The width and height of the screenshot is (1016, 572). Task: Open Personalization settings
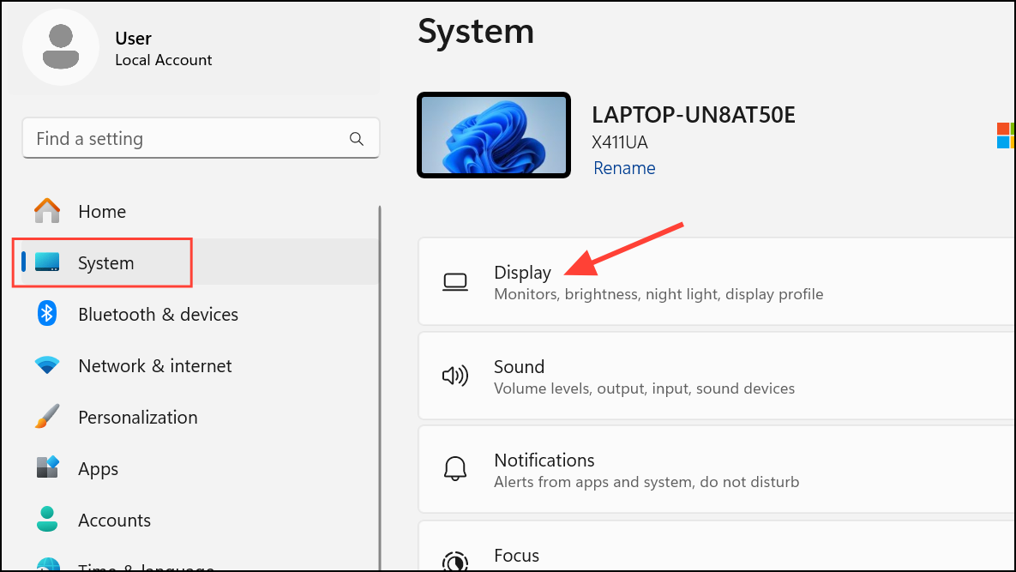(138, 418)
